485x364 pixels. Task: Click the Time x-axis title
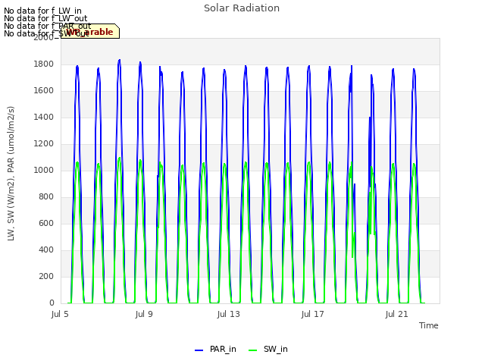click(x=429, y=325)
